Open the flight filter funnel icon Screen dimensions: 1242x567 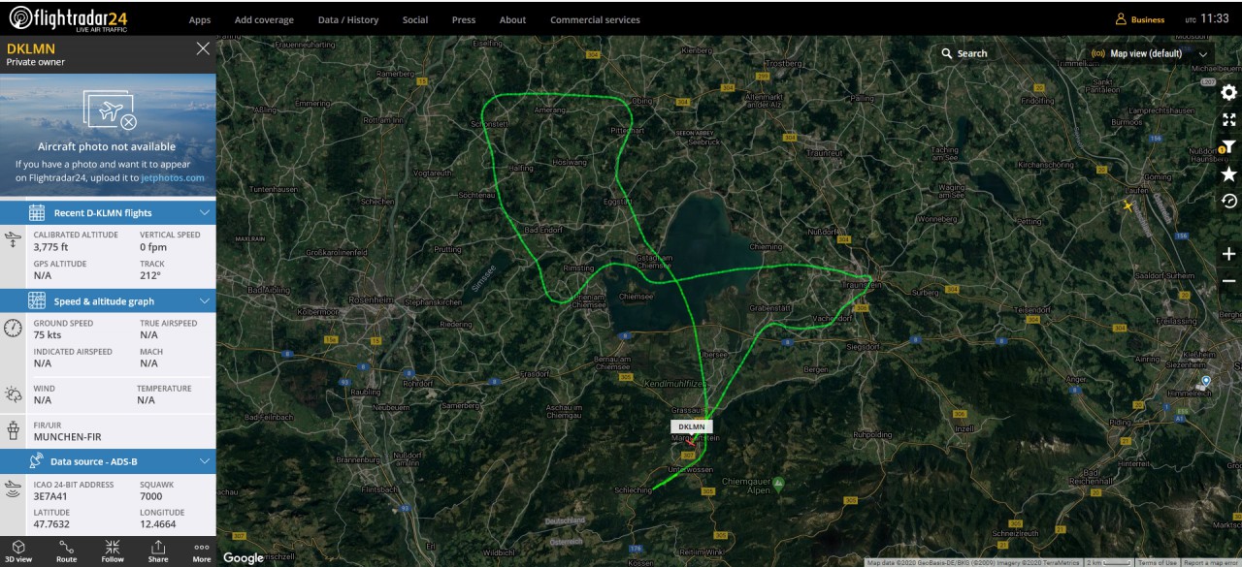click(1228, 146)
